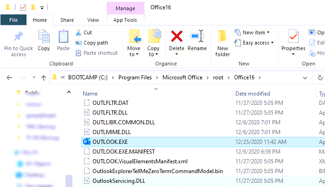
Task: Click the Rename icon
Action: (x=197, y=36)
